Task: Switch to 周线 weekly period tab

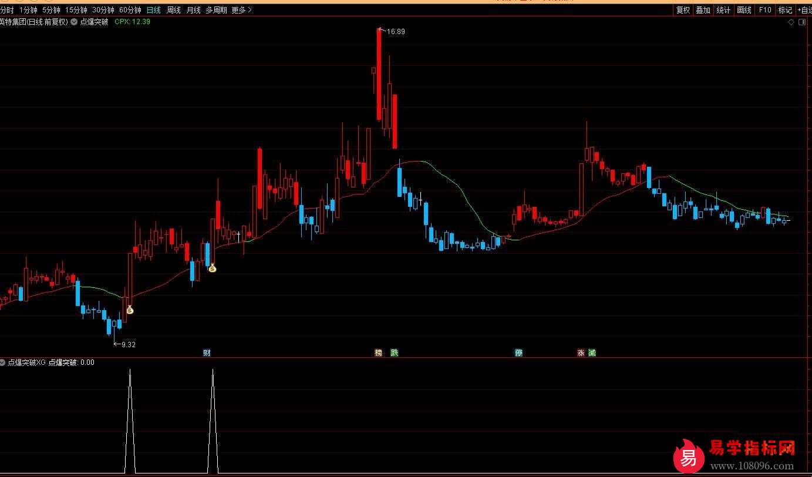Action: click(174, 10)
